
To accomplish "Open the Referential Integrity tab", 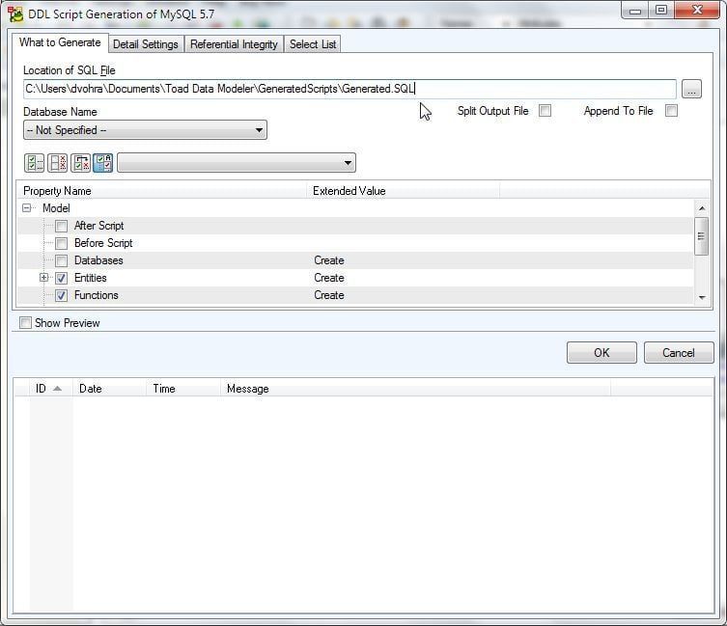I will point(234,44).
